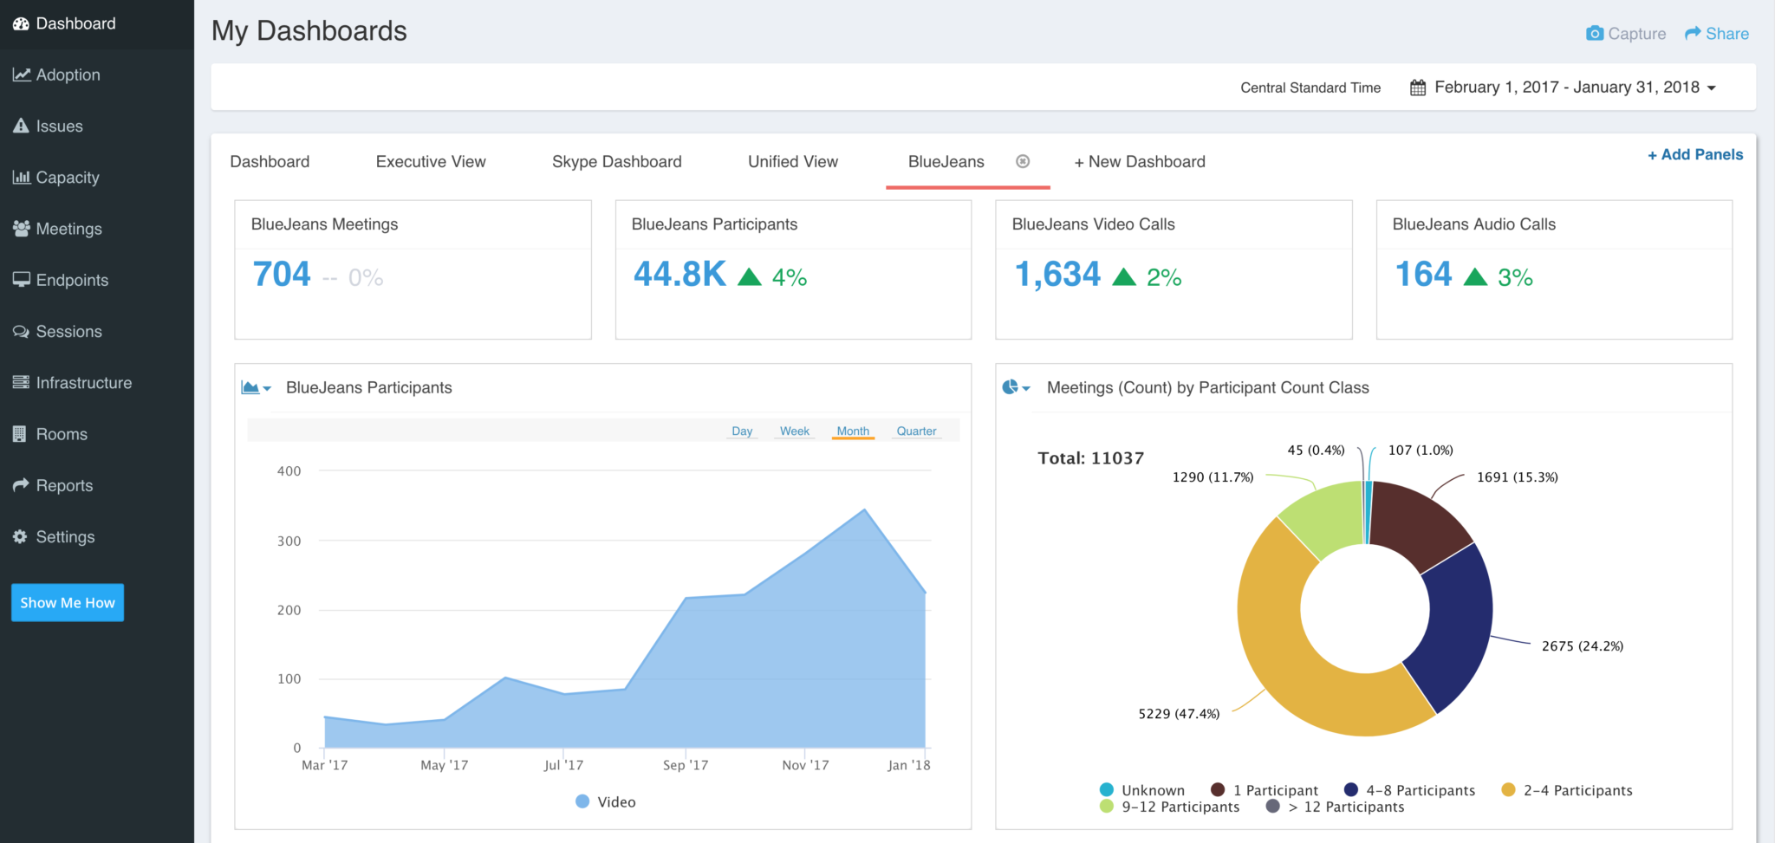Click the Infrastructure server icon
The height and width of the screenshot is (843, 1775).
[x=21, y=383]
